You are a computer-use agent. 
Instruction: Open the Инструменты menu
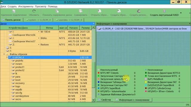click(26, 7)
